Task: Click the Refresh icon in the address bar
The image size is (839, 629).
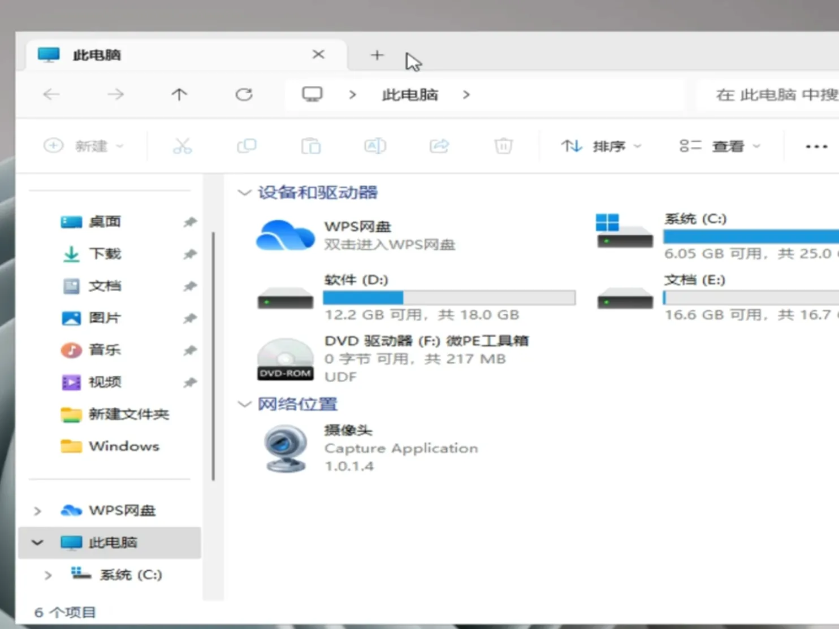Action: pyautogui.click(x=244, y=94)
